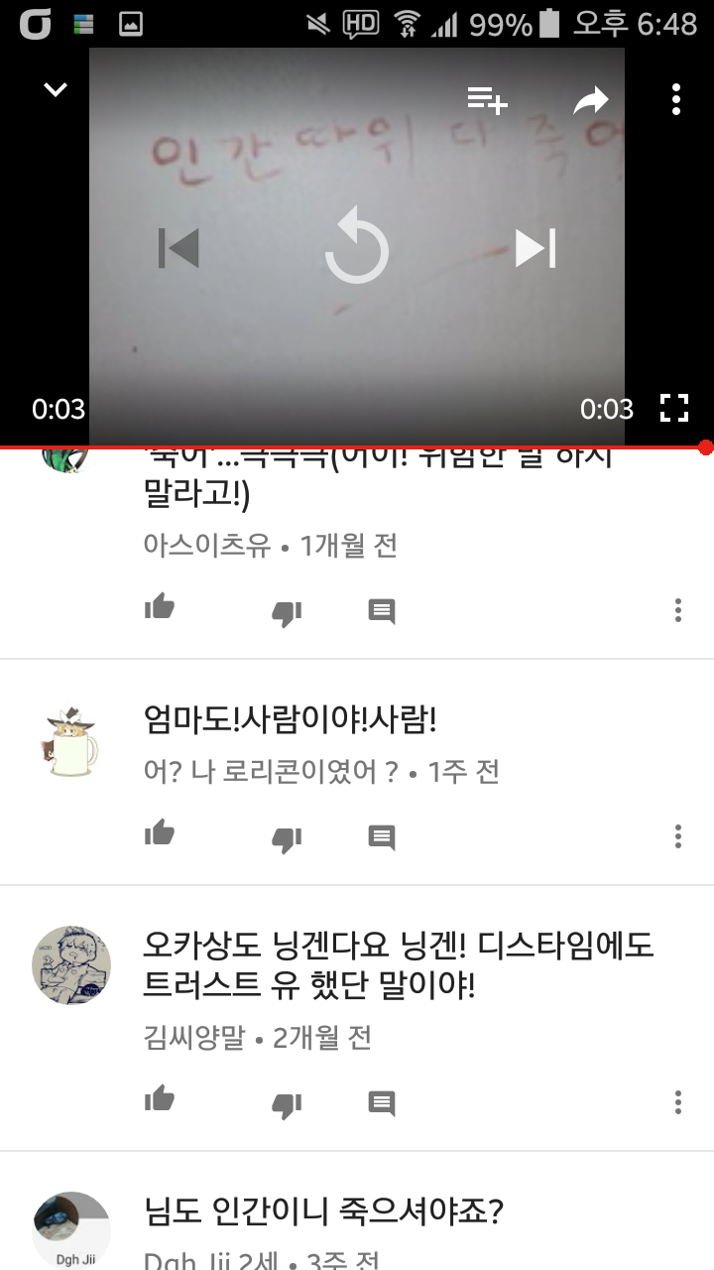Open options menu for 아스이츠유's comment
The width and height of the screenshot is (714, 1270).
(x=678, y=610)
